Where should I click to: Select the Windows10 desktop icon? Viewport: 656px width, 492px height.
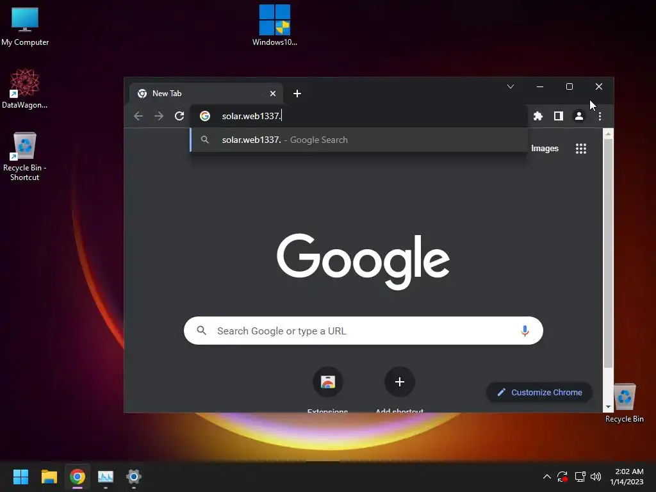click(275, 26)
